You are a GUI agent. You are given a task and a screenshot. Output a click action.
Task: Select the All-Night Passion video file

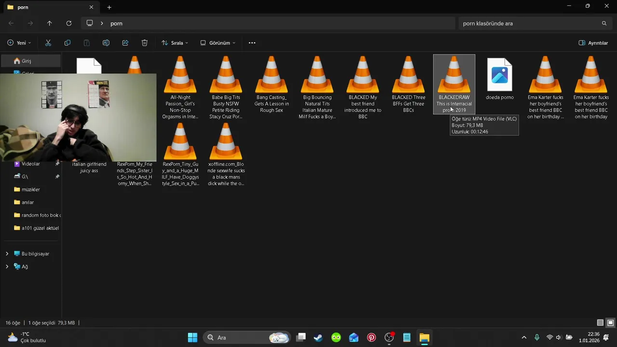180,87
